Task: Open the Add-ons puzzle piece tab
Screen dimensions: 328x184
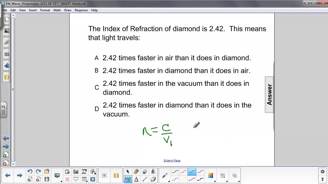Action: (x=7, y=65)
